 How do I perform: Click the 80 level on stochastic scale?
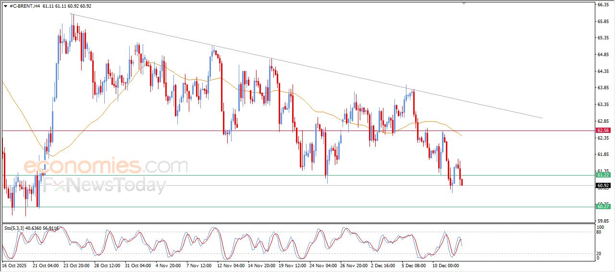(x=599, y=232)
